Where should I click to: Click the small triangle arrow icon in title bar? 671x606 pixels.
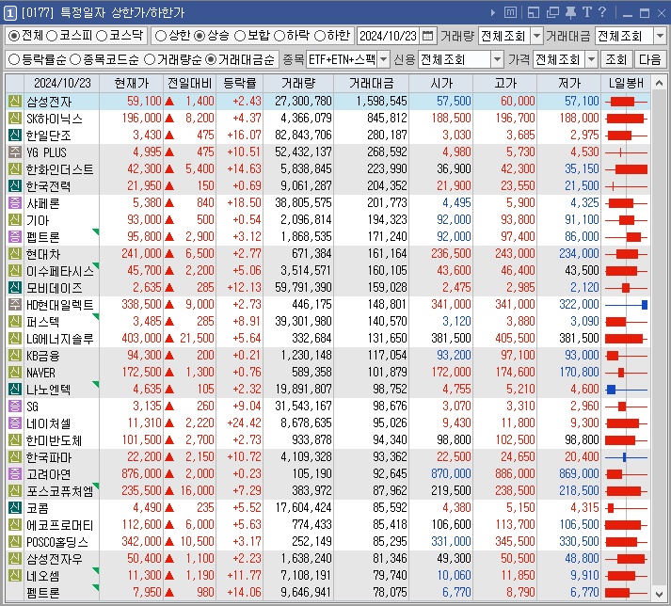pyautogui.click(x=493, y=13)
